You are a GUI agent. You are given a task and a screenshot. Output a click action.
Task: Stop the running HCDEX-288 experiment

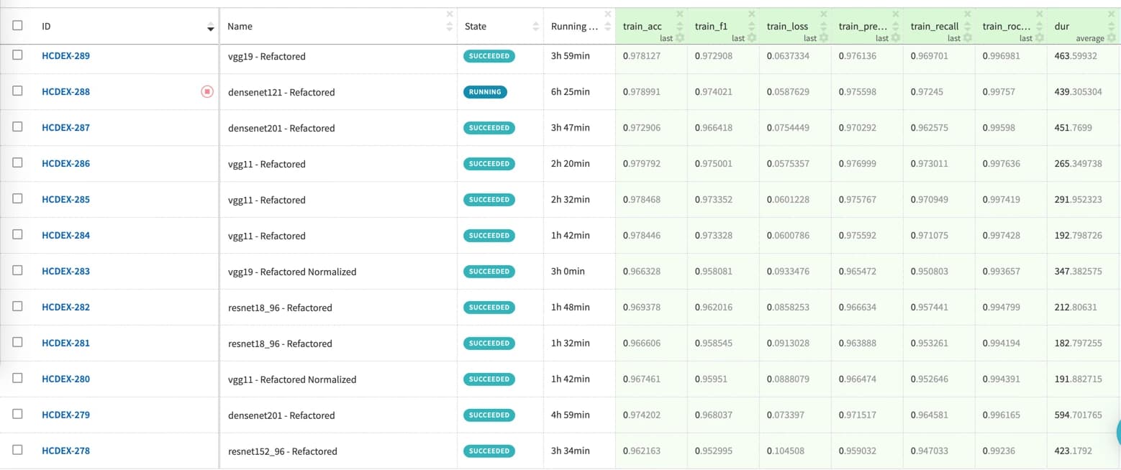(207, 91)
